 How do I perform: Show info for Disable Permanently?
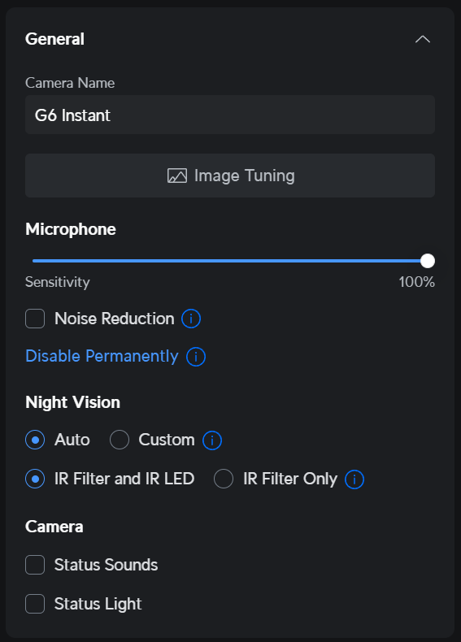(x=196, y=357)
